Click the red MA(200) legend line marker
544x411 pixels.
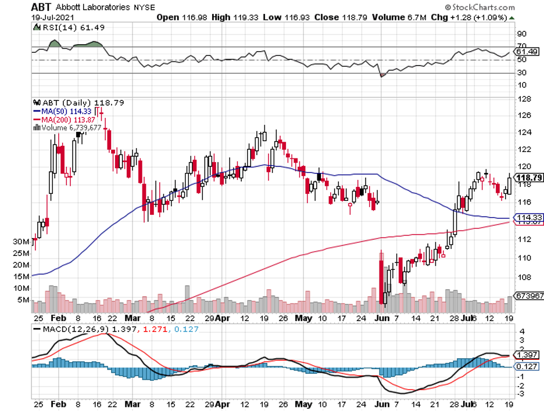coord(36,119)
